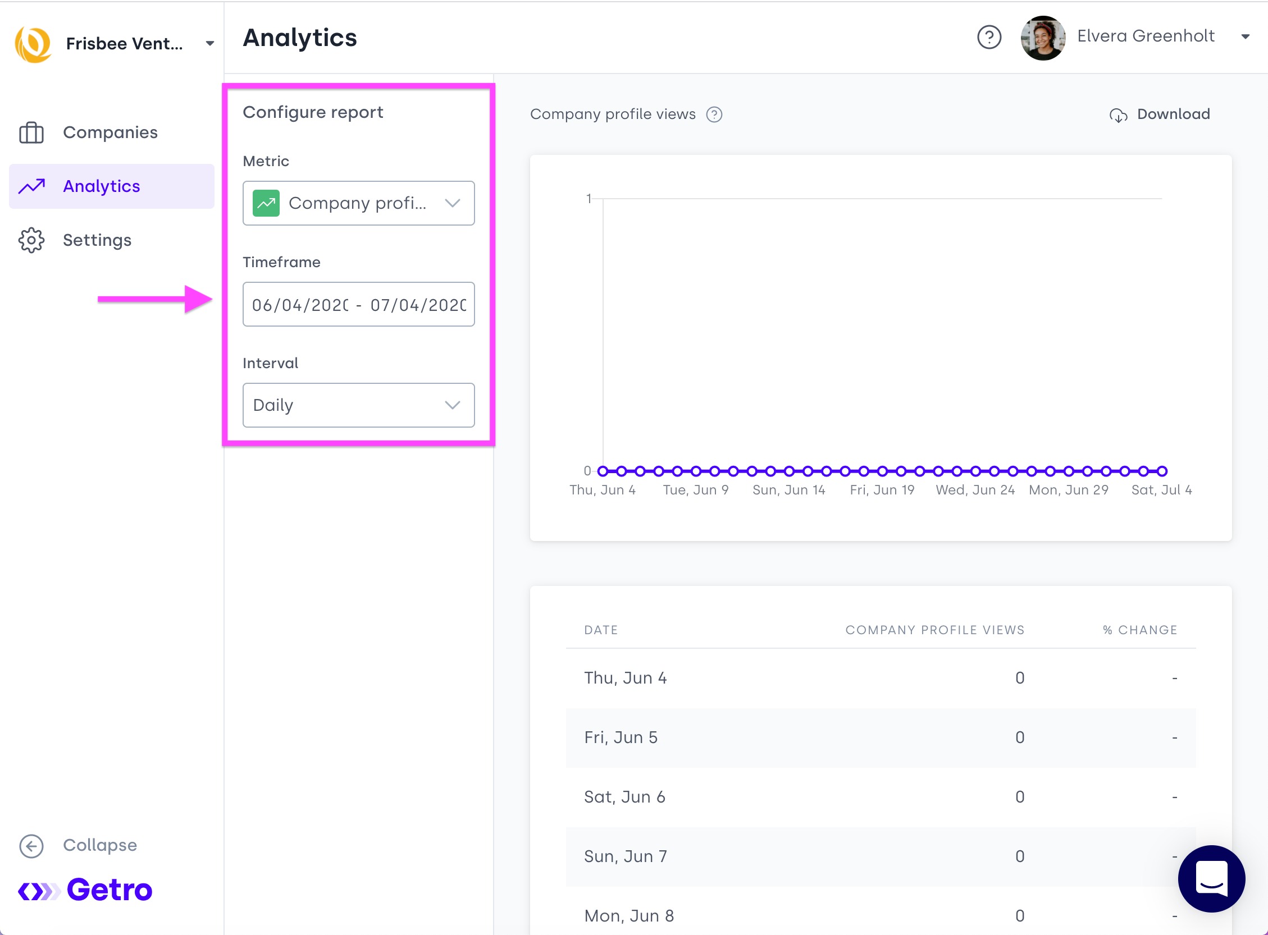The height and width of the screenshot is (935, 1268).
Task: Click the Sat, Jul 4 chart data point
Action: (x=1161, y=471)
